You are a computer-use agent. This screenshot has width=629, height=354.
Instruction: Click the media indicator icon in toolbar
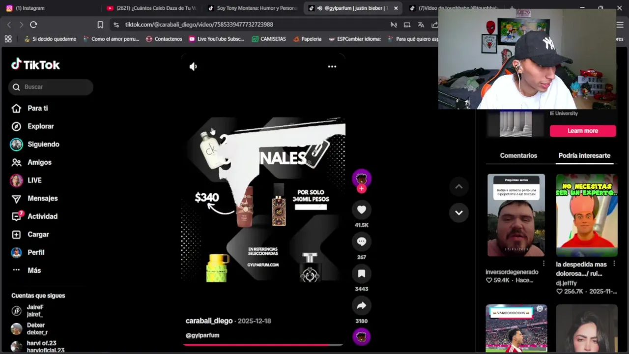pos(394,25)
